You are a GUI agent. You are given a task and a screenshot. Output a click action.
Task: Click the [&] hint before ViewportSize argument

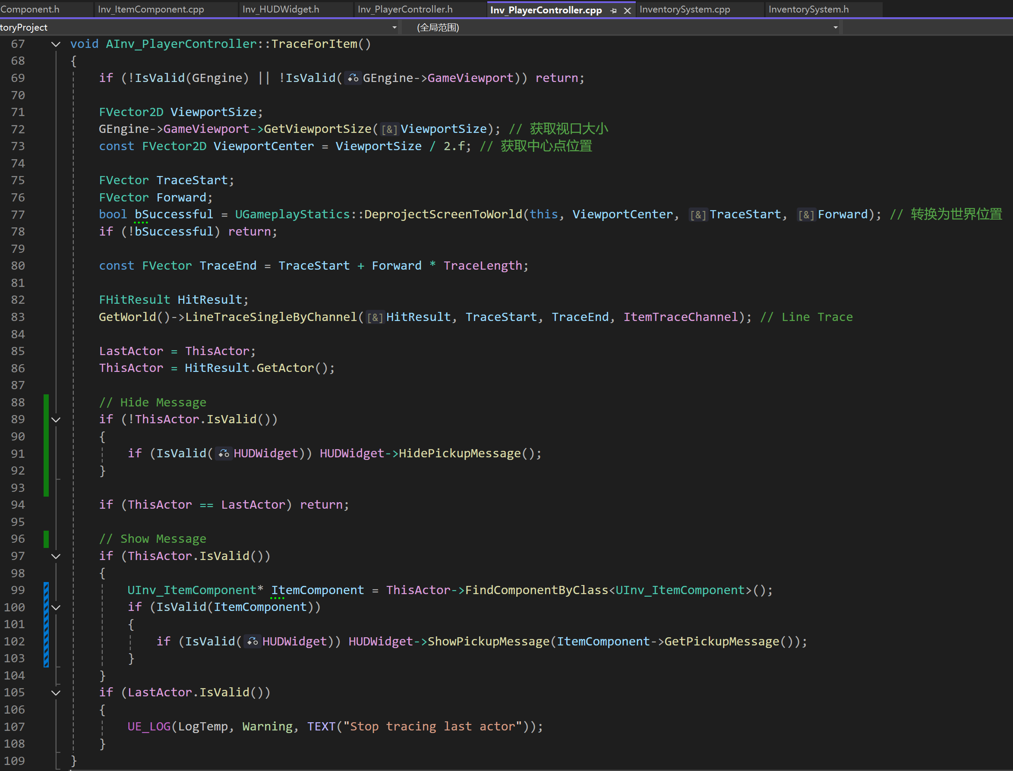[389, 129]
